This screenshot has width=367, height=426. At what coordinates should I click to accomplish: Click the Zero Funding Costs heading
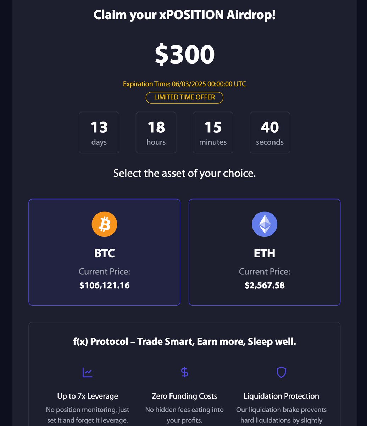click(x=184, y=396)
